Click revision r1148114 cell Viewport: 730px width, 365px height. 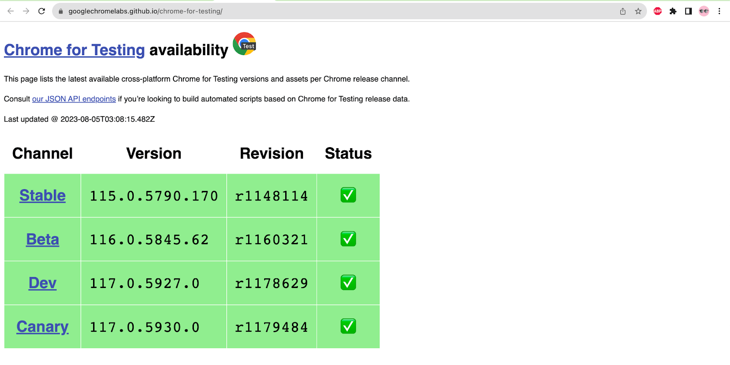tap(271, 195)
